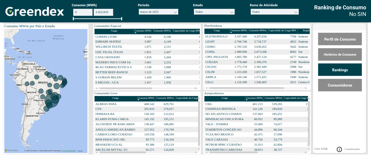Click the Greendex logo
The width and height of the screenshot is (371, 155).
[x=35, y=12]
